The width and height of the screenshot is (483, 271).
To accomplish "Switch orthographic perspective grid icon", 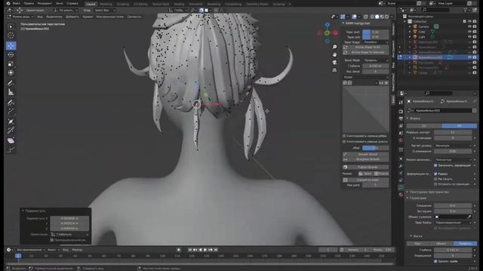I will (334, 70).
